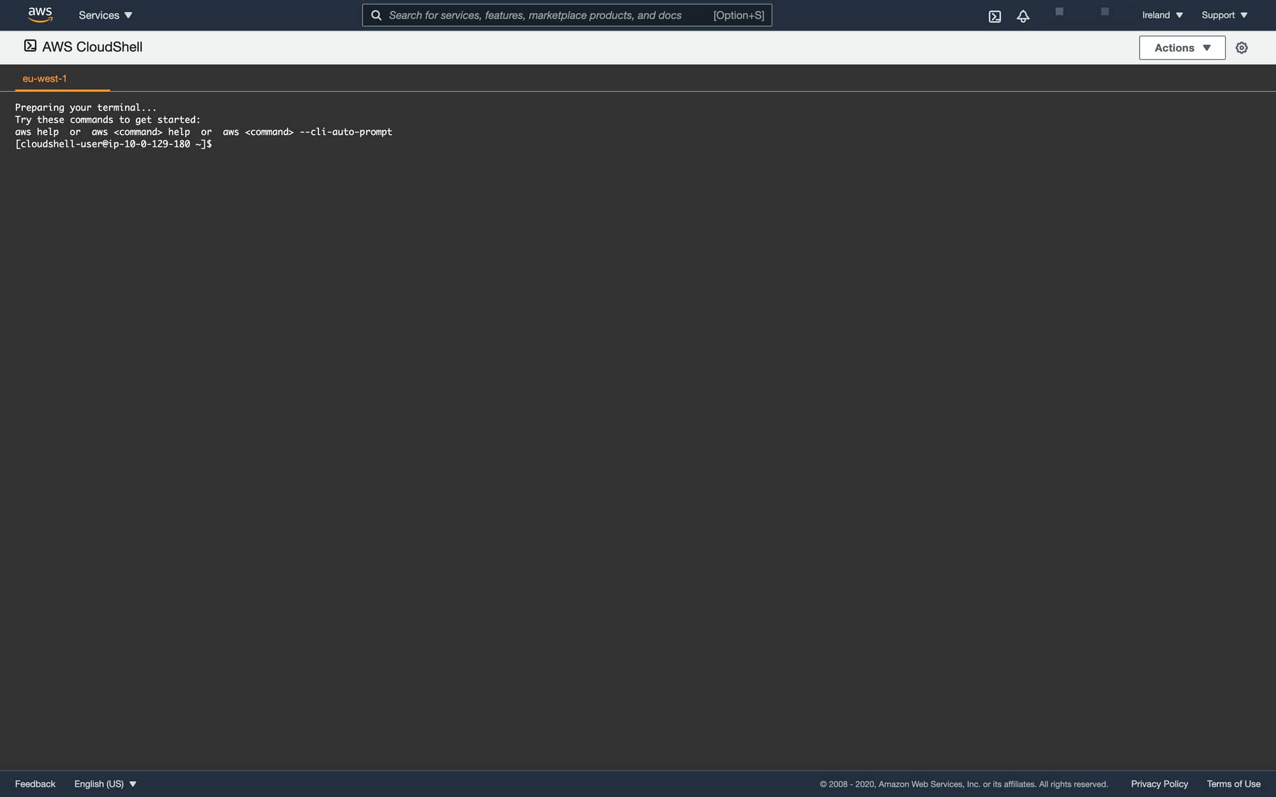Open the Services menu
This screenshot has width=1276, height=797.
105,15
